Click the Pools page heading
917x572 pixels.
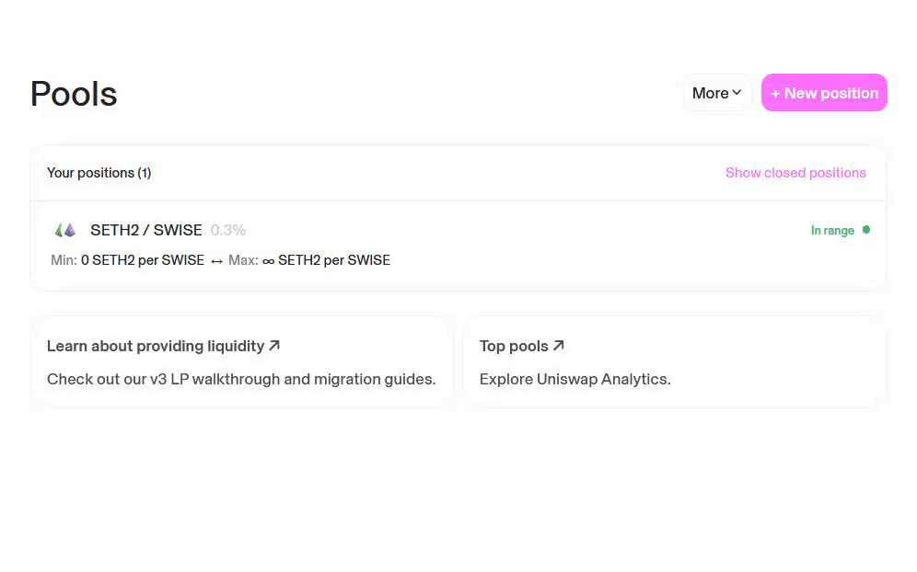pyautogui.click(x=74, y=94)
